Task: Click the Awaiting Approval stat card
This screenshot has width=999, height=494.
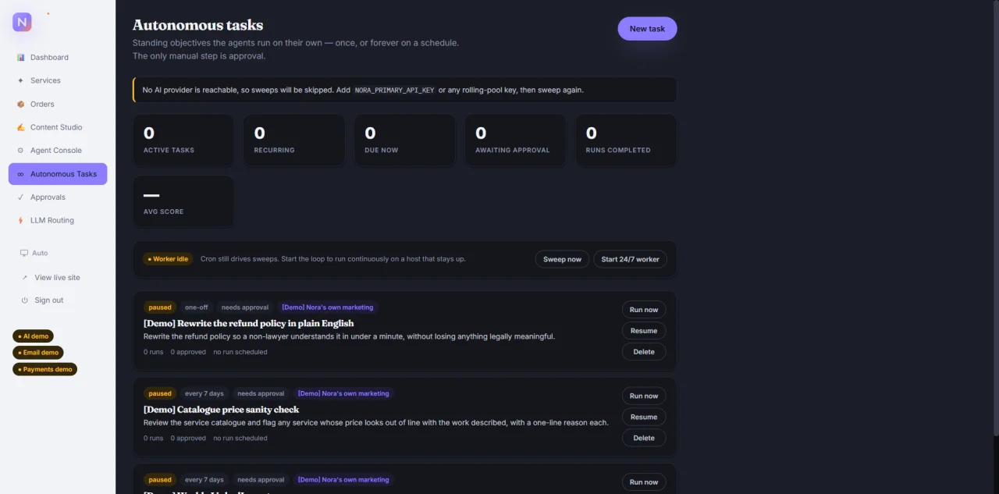Action: (x=515, y=140)
